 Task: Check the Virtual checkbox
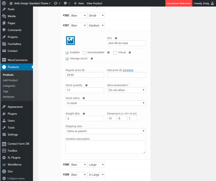click(115, 53)
